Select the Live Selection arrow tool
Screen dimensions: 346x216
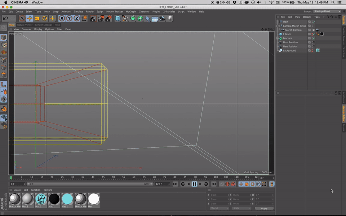click(22, 18)
